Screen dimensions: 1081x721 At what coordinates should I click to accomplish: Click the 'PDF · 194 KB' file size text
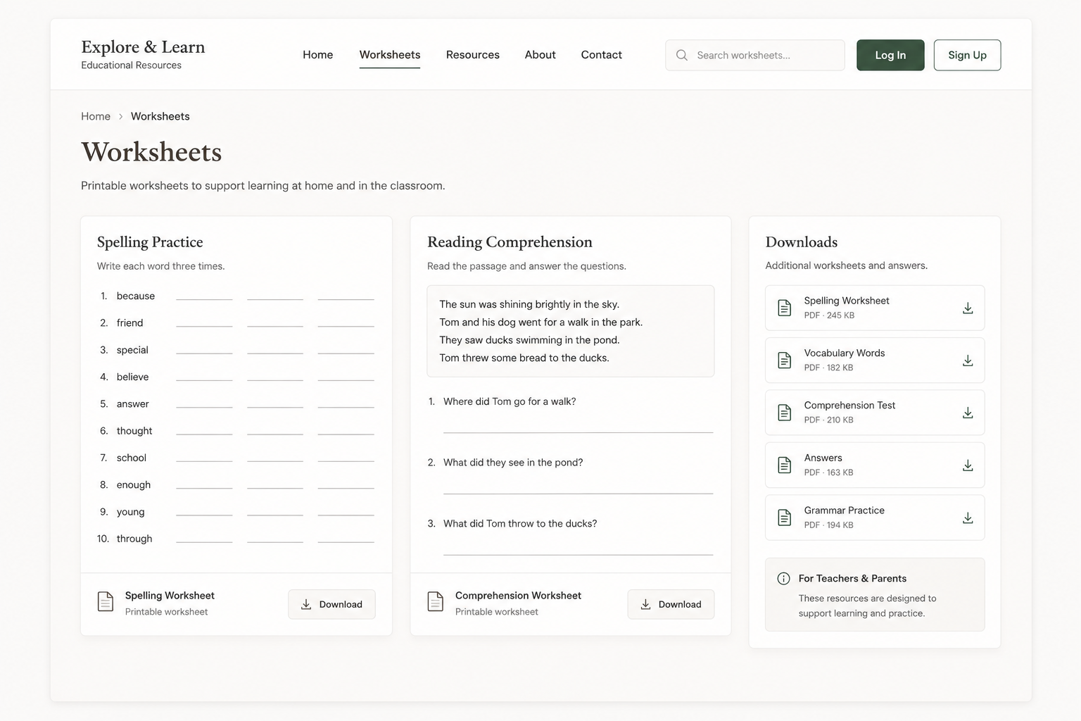828,525
